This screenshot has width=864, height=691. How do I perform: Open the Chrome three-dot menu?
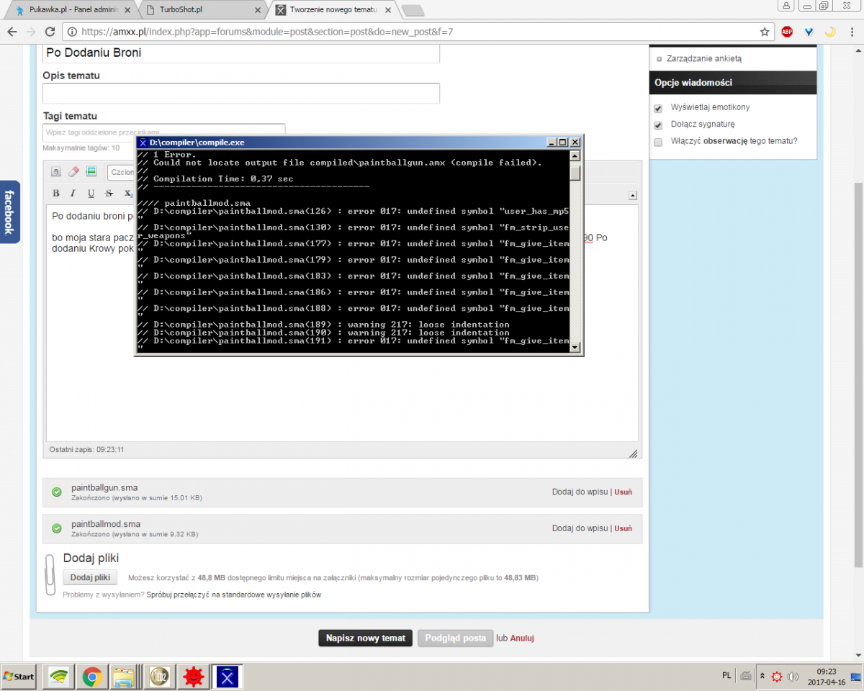tap(850, 32)
